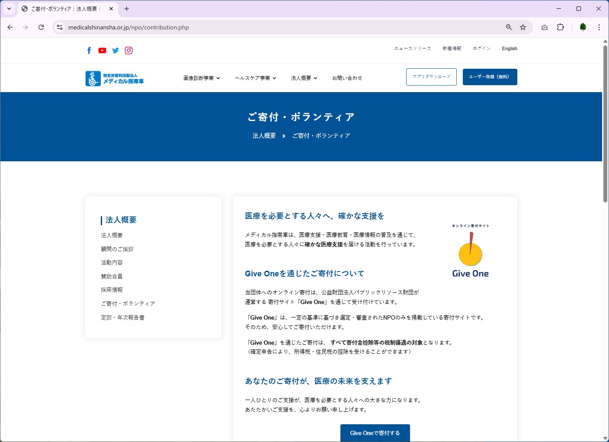
Task: Click the Give One logo image
Action: (x=470, y=251)
